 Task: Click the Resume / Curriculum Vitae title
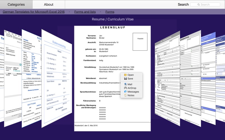(113, 19)
